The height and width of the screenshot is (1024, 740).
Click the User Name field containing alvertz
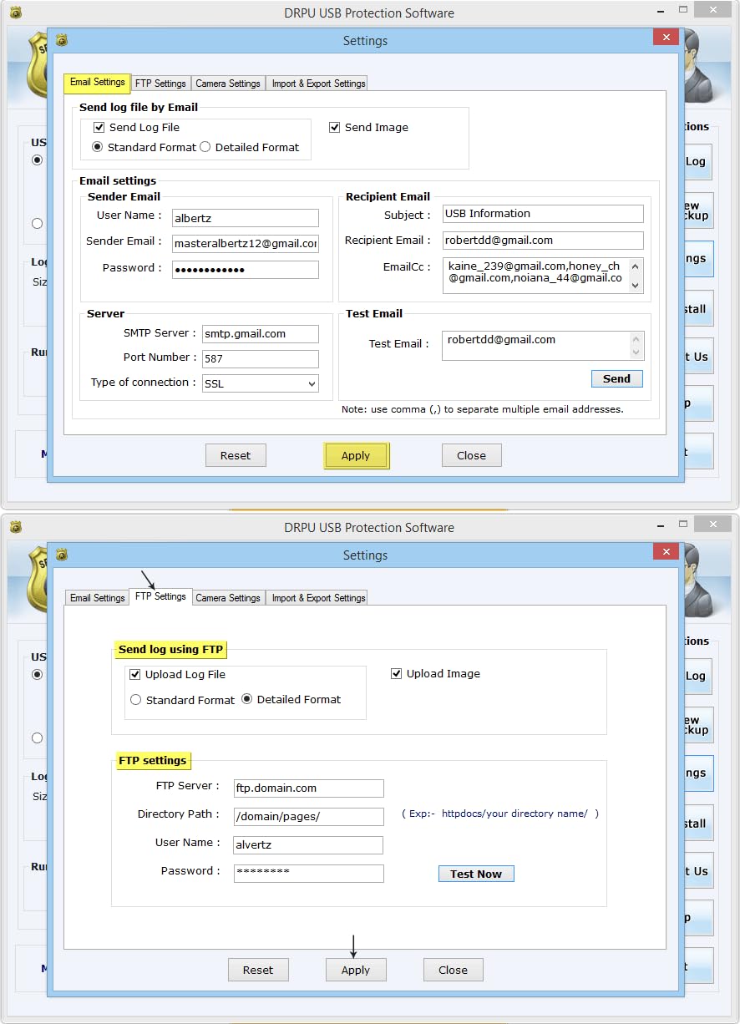308,845
